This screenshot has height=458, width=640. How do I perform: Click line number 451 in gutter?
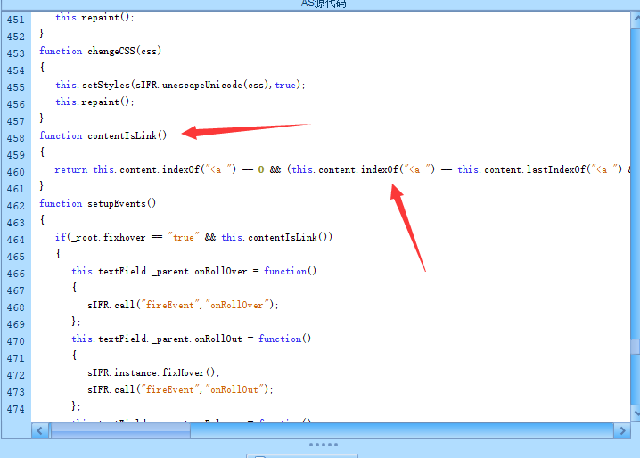[x=15, y=20]
